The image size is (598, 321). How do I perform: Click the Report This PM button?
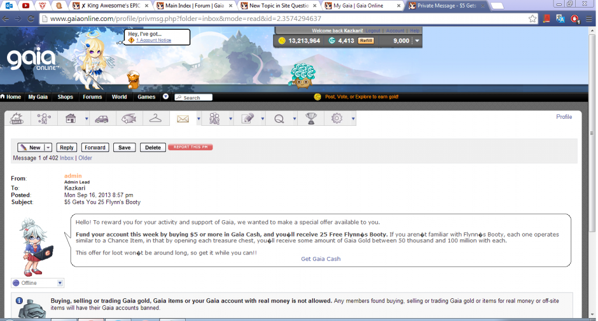190,147
